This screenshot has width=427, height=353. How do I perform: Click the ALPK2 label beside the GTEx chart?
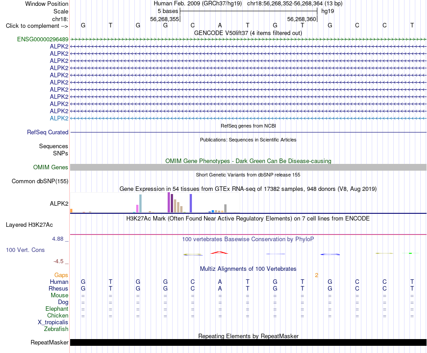click(x=59, y=203)
